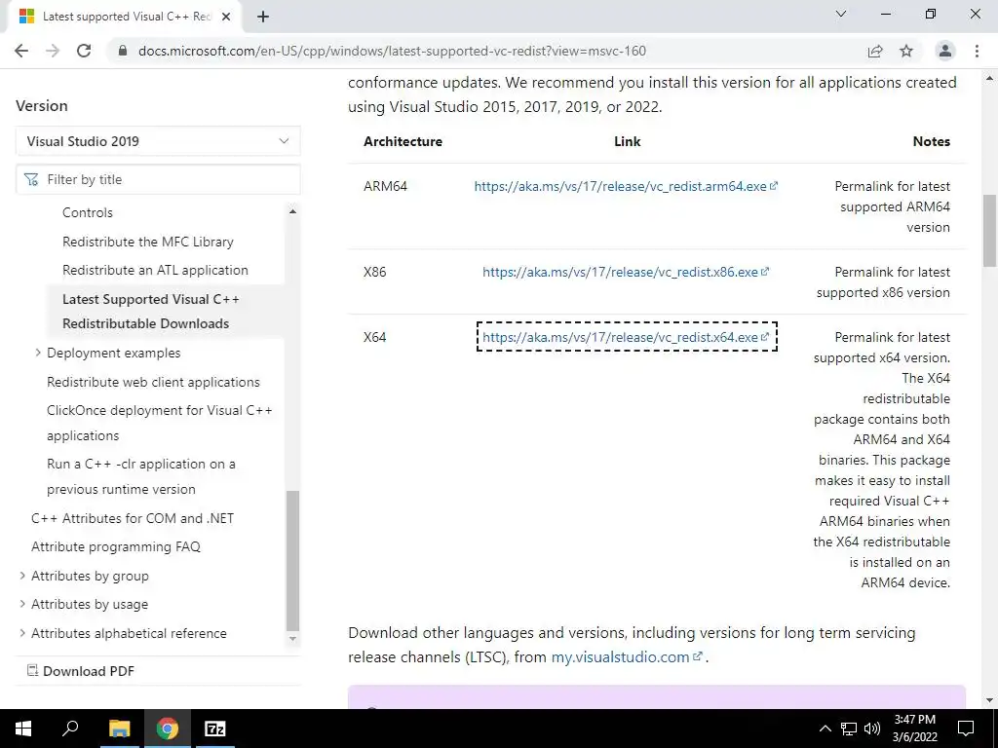Open Chrome's three-dot menu

pyautogui.click(x=977, y=51)
